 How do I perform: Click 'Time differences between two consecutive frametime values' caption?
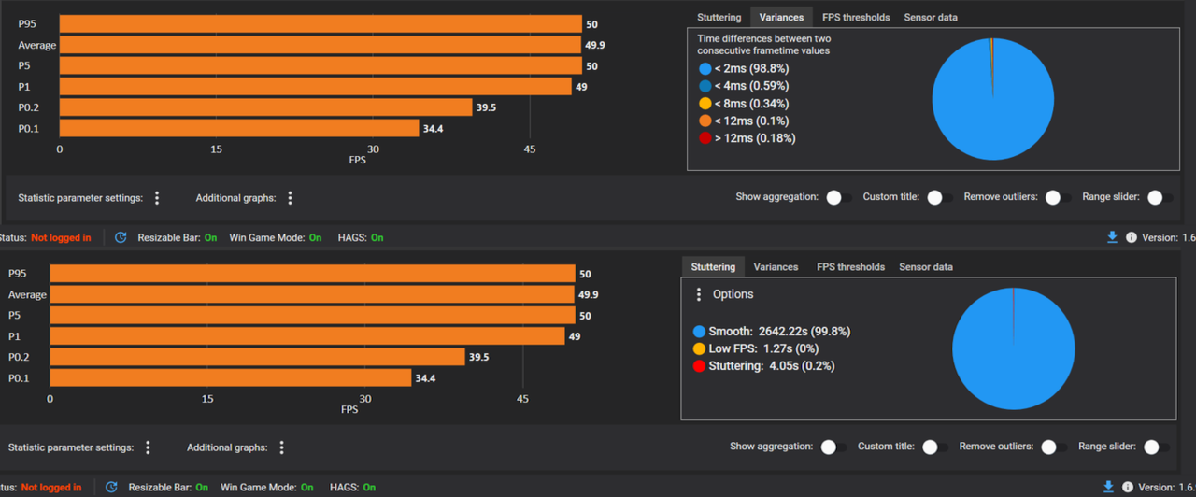[763, 45]
